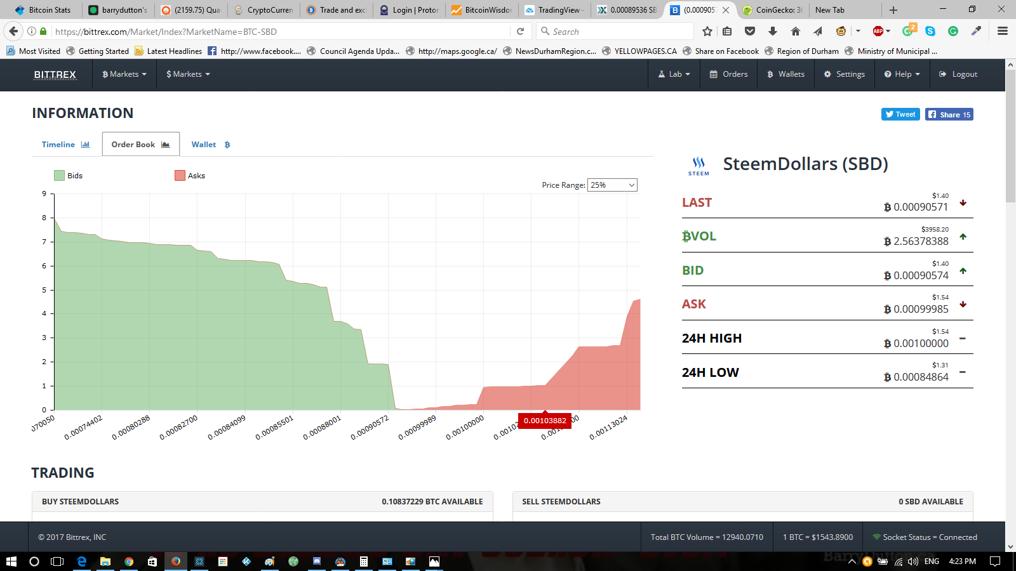Screen dimensions: 1016x571
Task: Click the ASK price value 0.00099985
Action: pos(920,309)
